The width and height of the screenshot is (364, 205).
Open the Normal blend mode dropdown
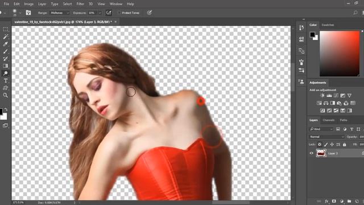327,137
